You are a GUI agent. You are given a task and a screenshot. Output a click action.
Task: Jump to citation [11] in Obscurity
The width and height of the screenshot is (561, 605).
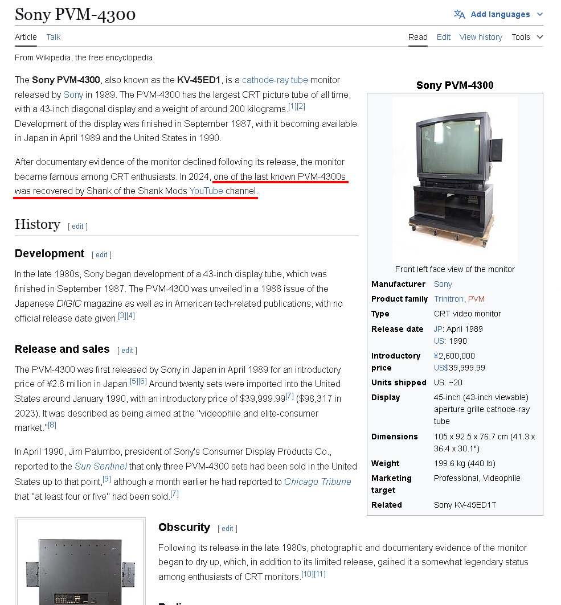pyautogui.click(x=320, y=574)
